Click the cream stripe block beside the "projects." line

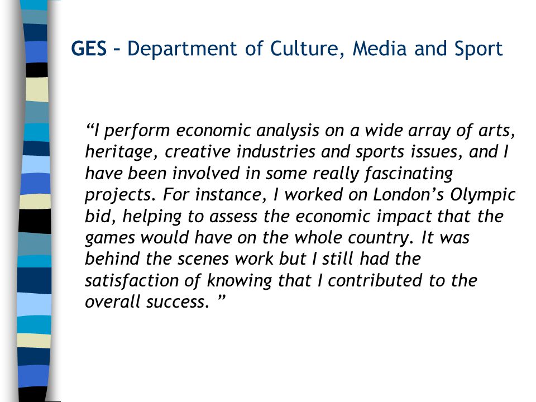35,202
